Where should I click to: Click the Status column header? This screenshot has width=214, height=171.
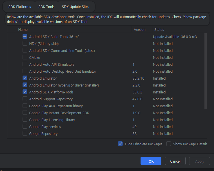tap(180, 29)
